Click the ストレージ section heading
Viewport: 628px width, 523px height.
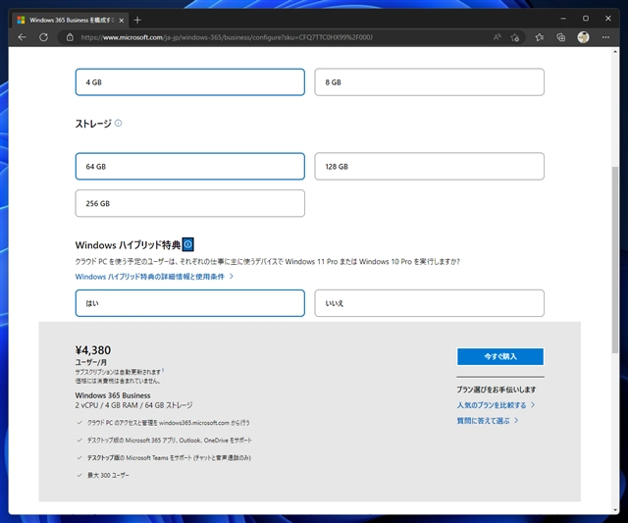coord(93,124)
